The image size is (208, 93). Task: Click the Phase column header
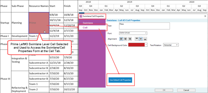click(5, 6)
